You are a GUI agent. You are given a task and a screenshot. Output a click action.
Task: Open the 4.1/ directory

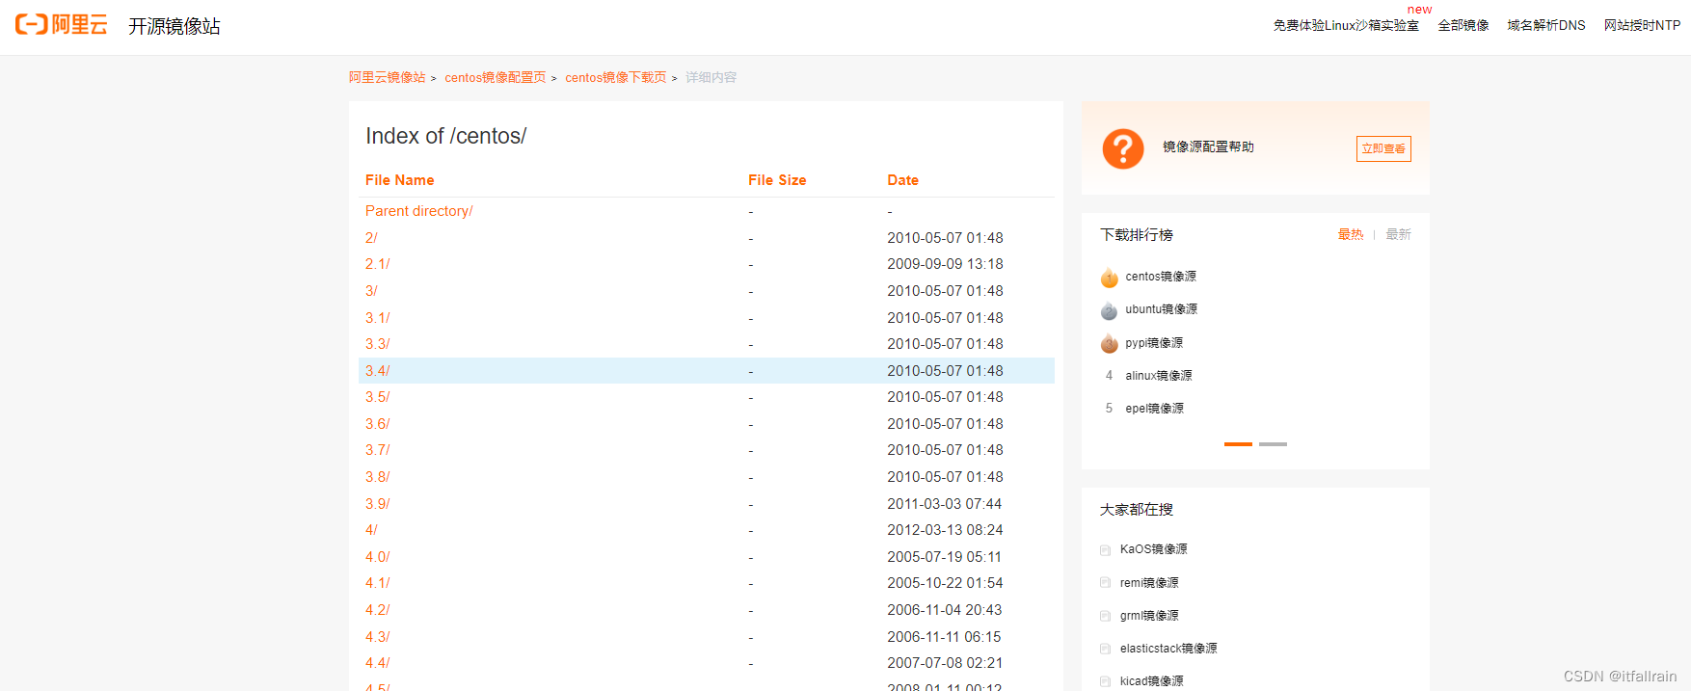377,583
